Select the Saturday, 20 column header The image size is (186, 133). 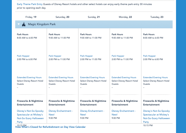click(x=62, y=17)
